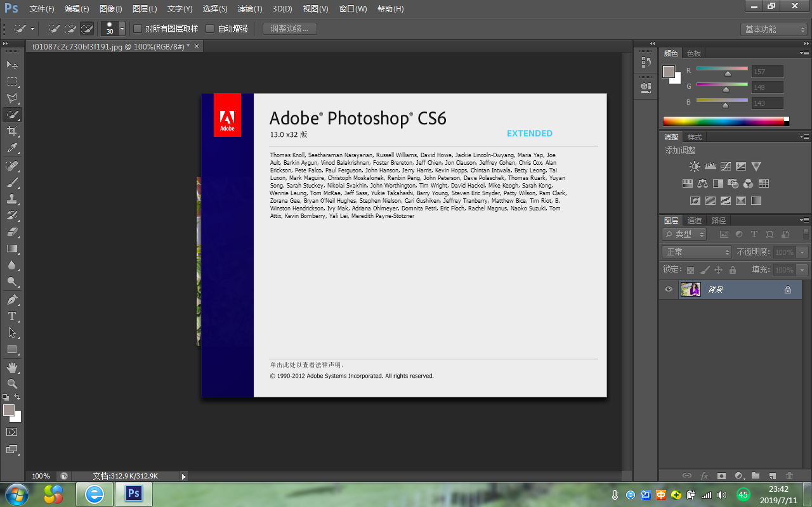Change screen mode icon in toolbox

[x=12, y=449]
